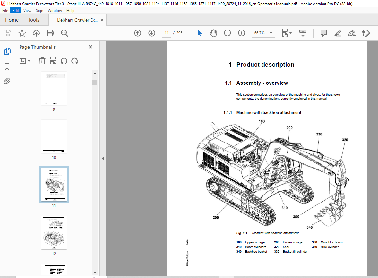Screen dimensions: 378x278
Task: Click the 'Boom cylinders' legend entry
Action: coord(255,247)
